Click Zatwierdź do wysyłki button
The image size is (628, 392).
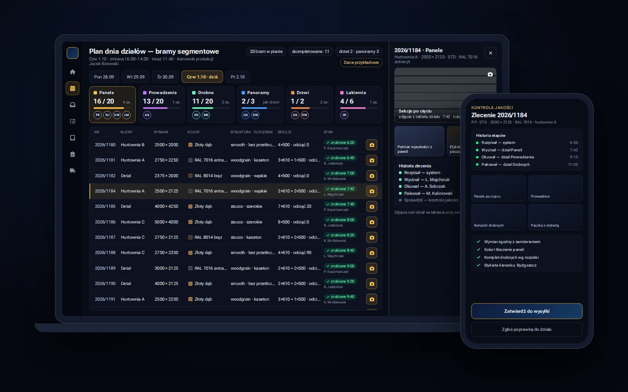[x=527, y=311]
